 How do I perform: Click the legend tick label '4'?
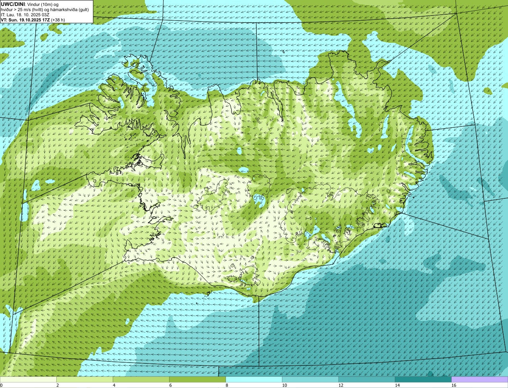coord(114,385)
